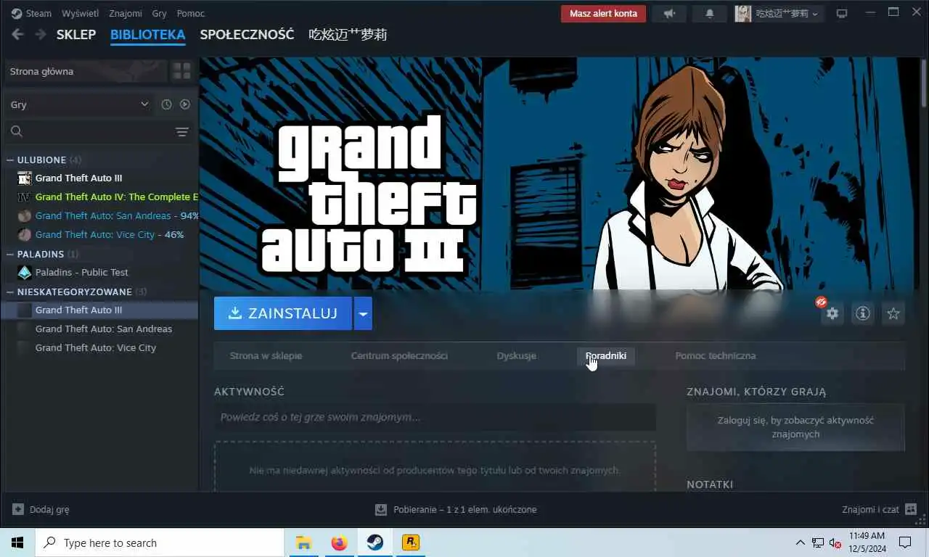This screenshot has height=557, width=929.
Task: Collapse the NIESKATEGORYZOWANE category
Action: tap(10, 292)
